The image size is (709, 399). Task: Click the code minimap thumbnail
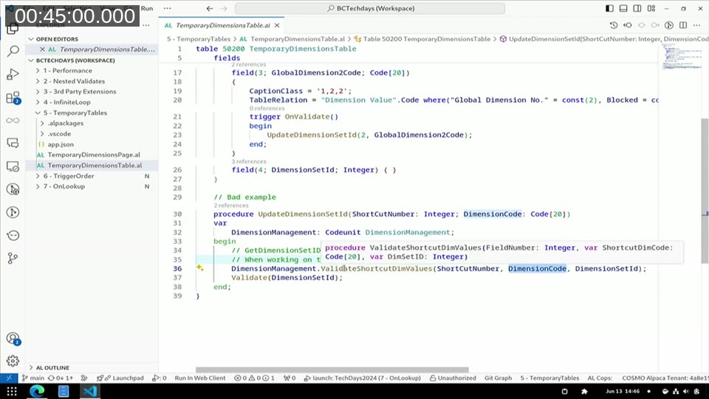tap(682, 57)
